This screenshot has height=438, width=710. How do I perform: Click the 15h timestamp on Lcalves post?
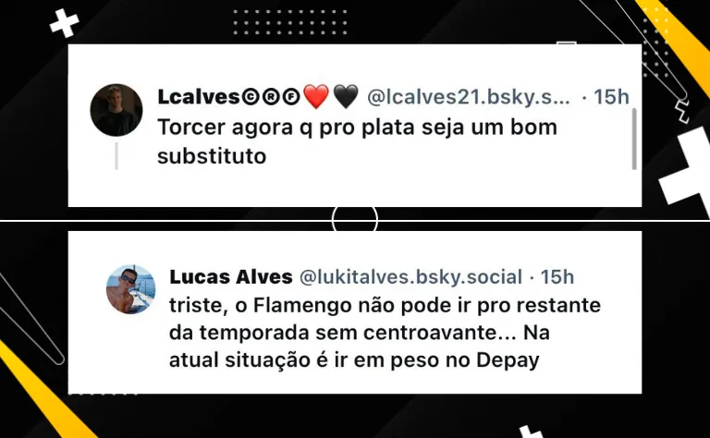point(611,97)
